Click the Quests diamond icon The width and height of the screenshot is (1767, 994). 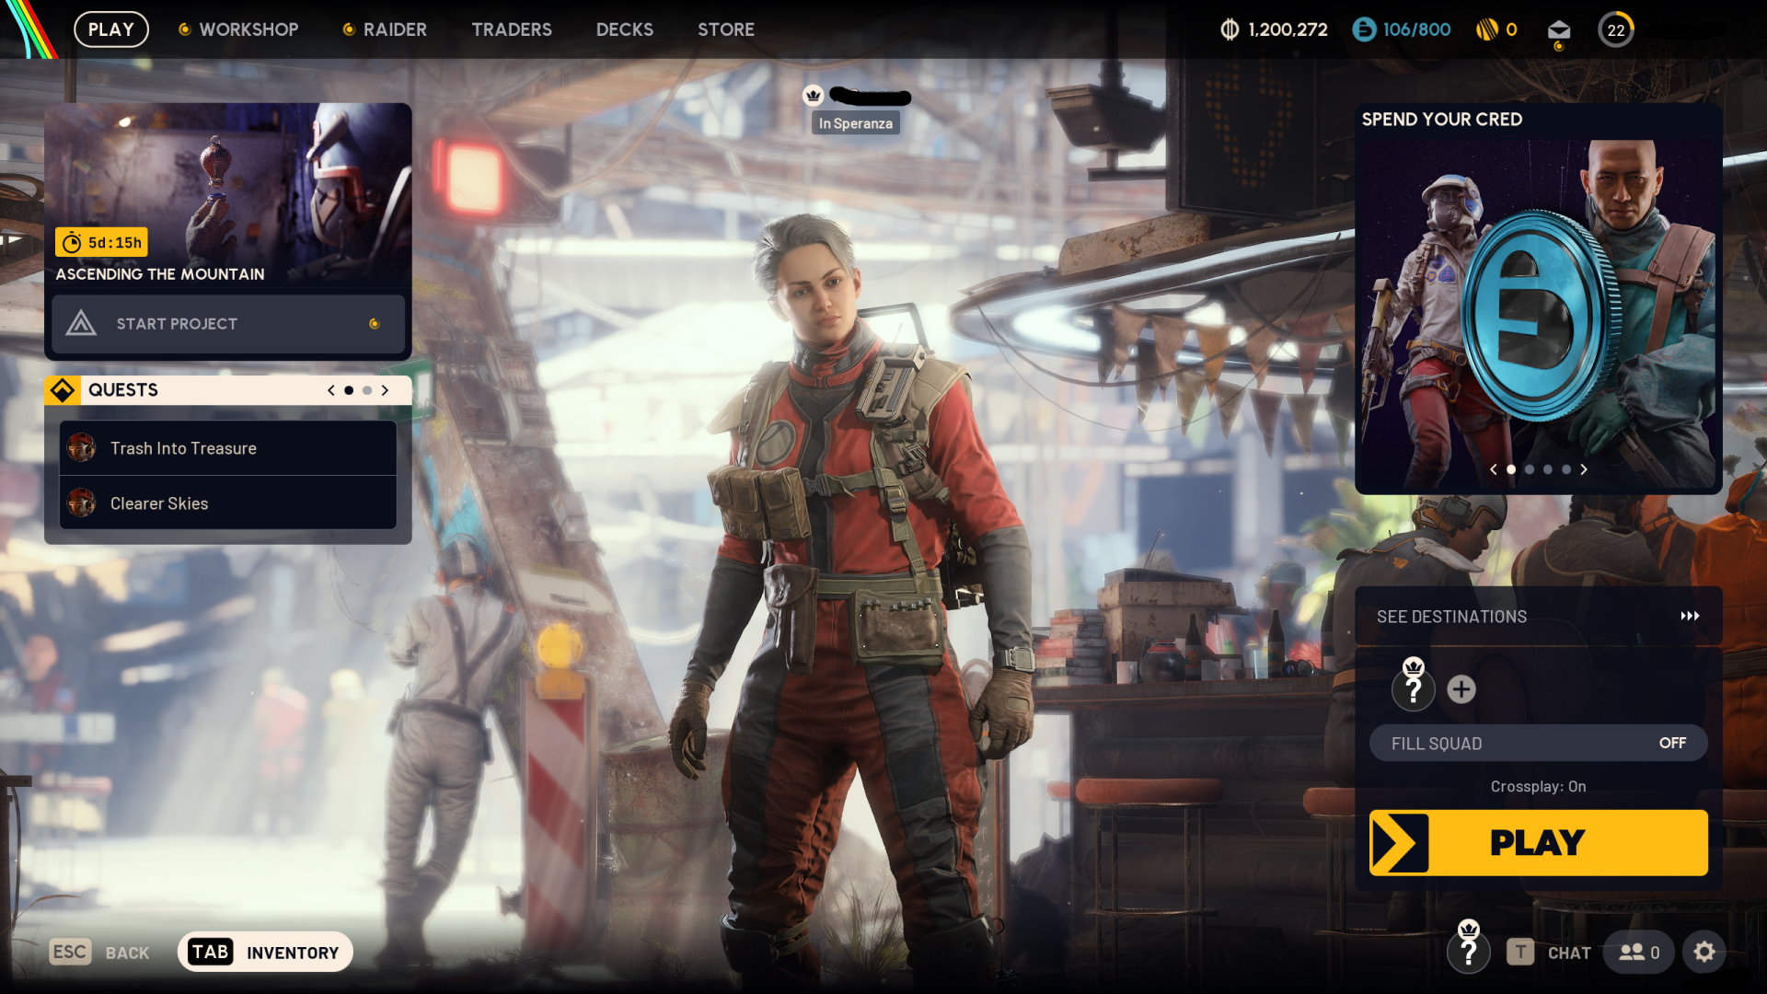click(63, 390)
